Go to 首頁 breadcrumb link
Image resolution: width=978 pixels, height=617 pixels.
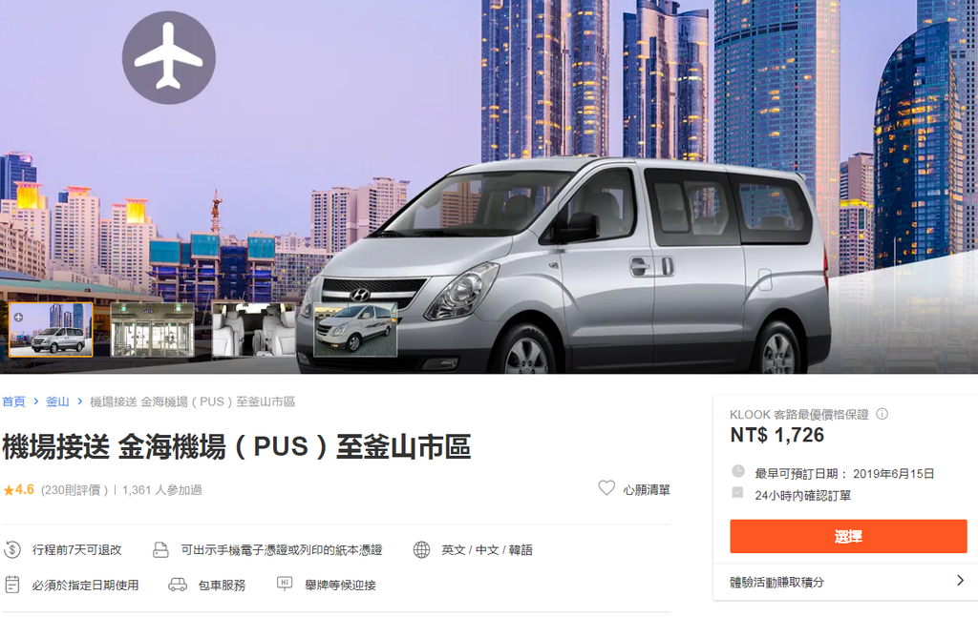(13, 401)
